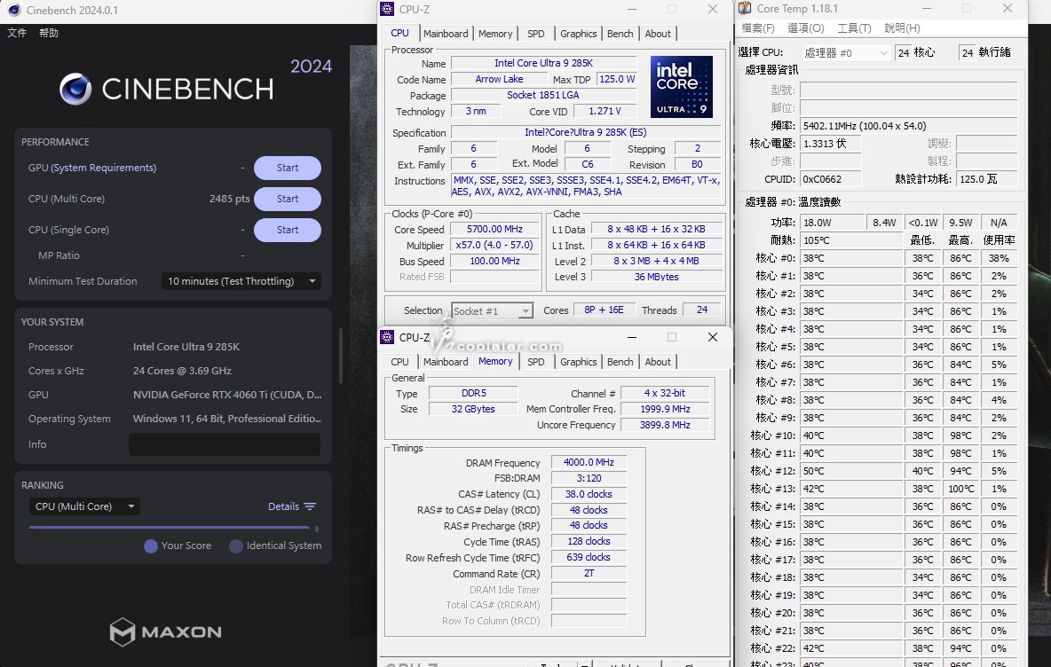
Task: Toggle the Identical System legend dot
Action: [236, 546]
